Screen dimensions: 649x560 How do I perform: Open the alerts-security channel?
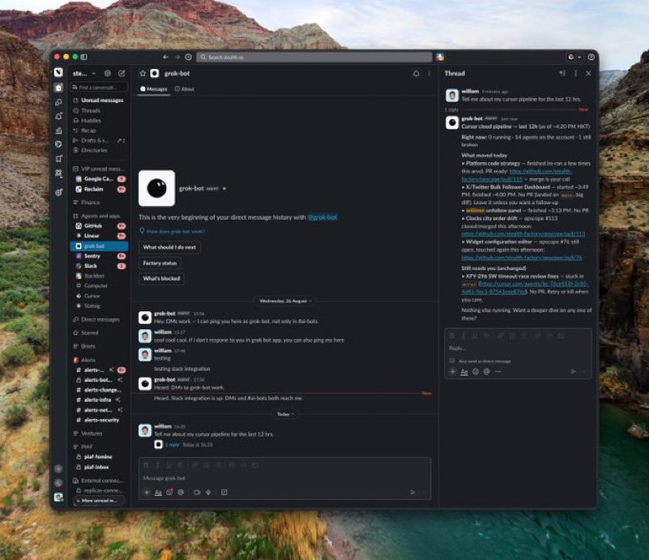point(99,420)
